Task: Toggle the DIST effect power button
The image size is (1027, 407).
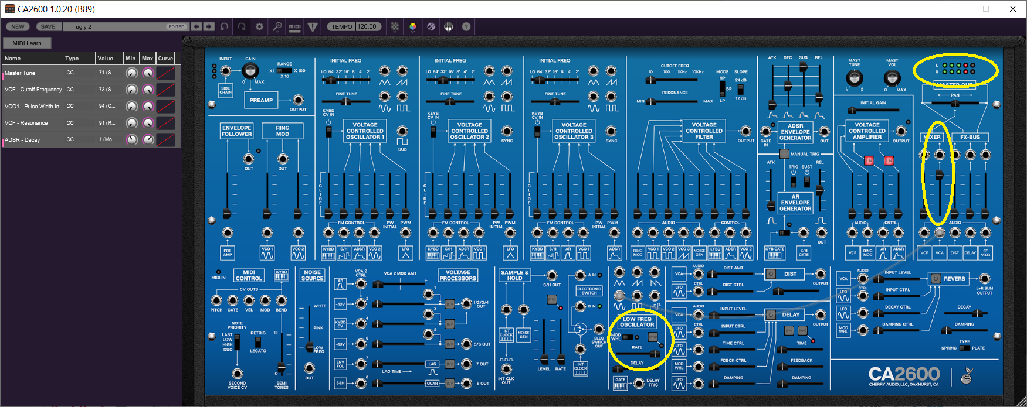Action: [x=771, y=273]
